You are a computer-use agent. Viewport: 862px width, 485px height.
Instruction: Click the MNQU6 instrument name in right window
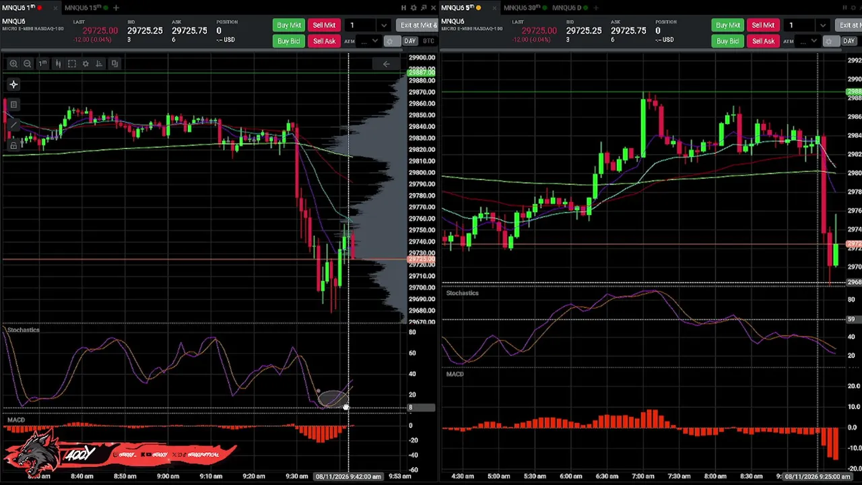453,22
